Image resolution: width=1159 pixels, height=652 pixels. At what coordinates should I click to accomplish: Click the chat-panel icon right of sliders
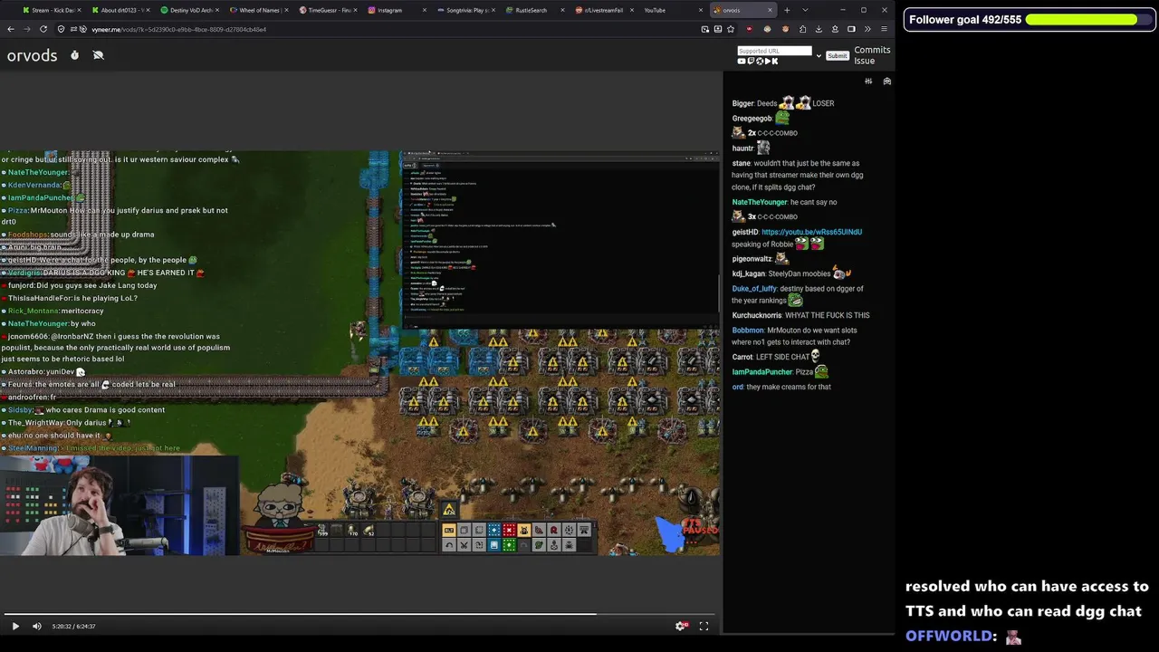pos(886,81)
